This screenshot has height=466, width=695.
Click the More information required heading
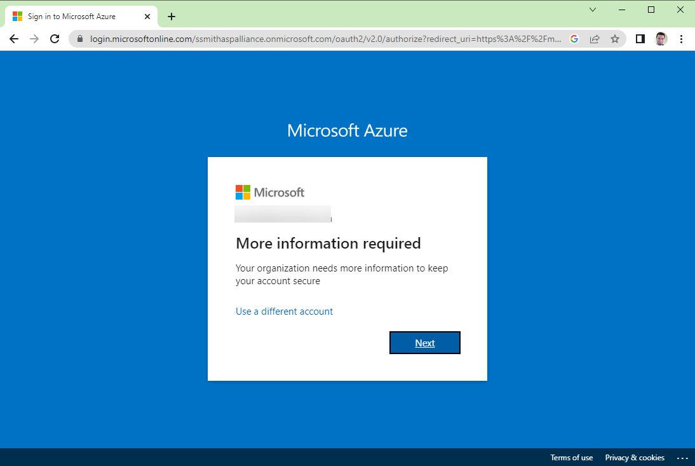point(328,243)
